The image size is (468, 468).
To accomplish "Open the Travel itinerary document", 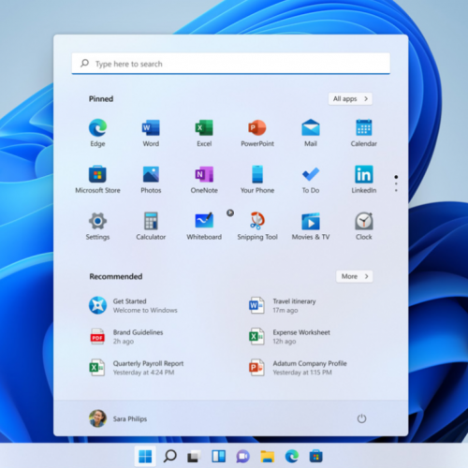I will click(283, 305).
